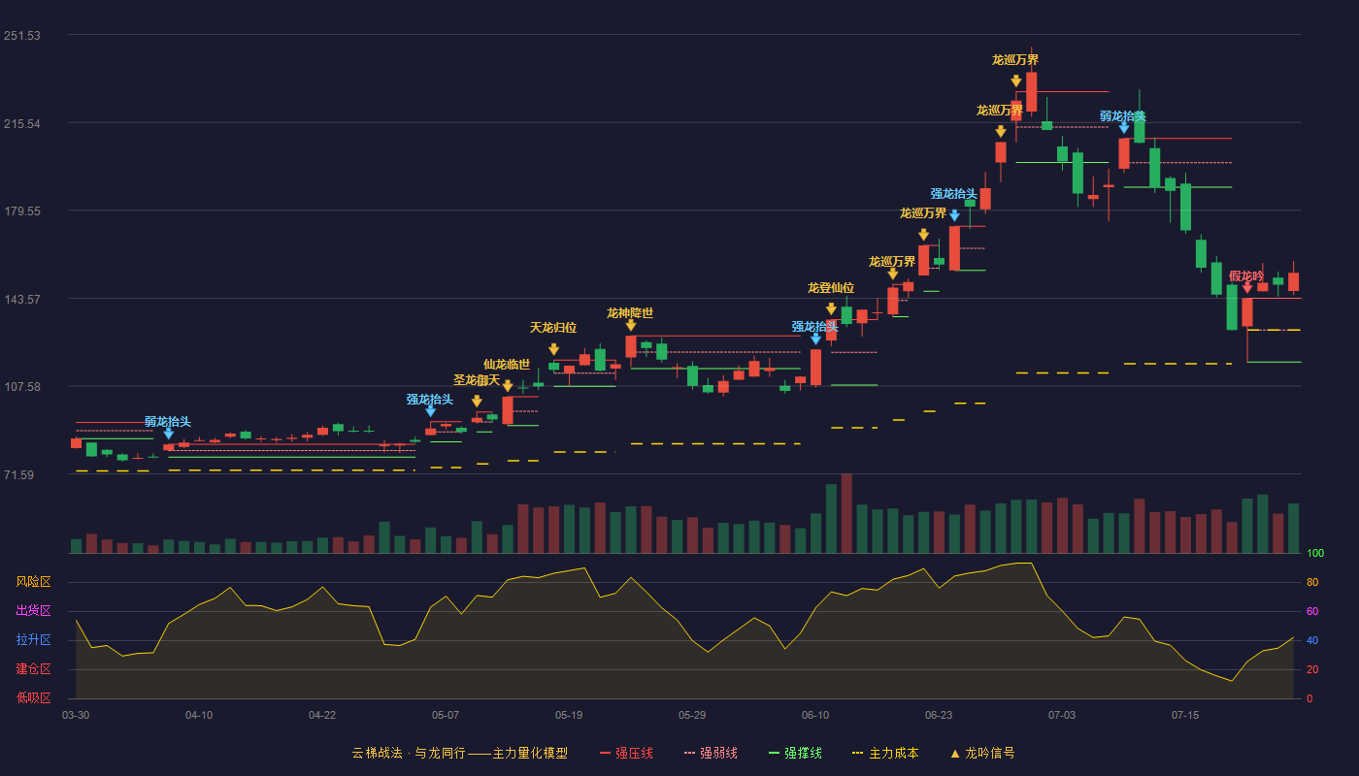Image resolution: width=1359 pixels, height=776 pixels.
Task: Click the blue arrow of 强龙抬头 above 06-10
Action: click(x=815, y=339)
